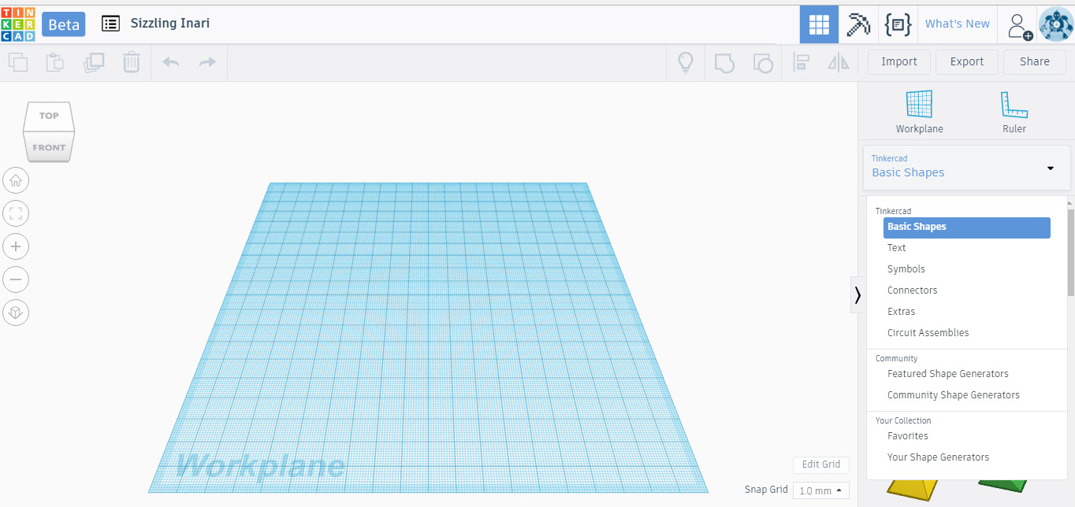
Task: Click the FRONT face of the view cube
Action: [49, 147]
